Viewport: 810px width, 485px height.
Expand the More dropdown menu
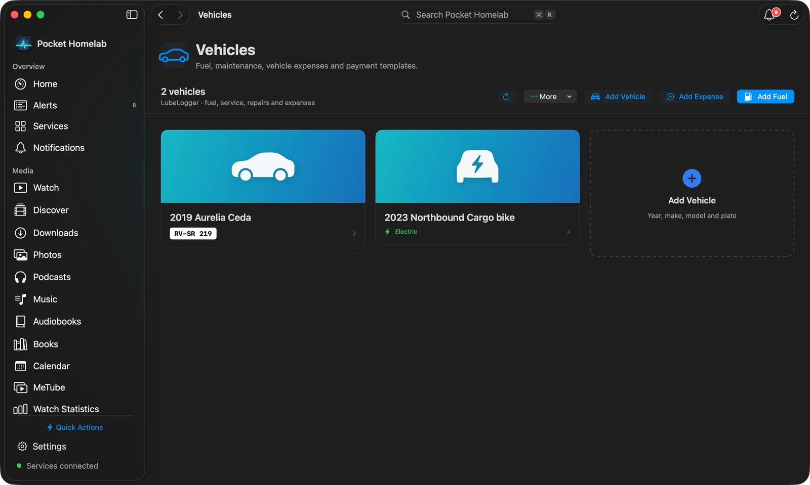pyautogui.click(x=550, y=97)
